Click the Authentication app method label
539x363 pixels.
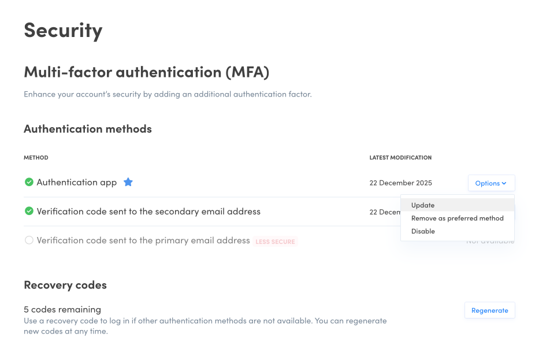pos(77,182)
